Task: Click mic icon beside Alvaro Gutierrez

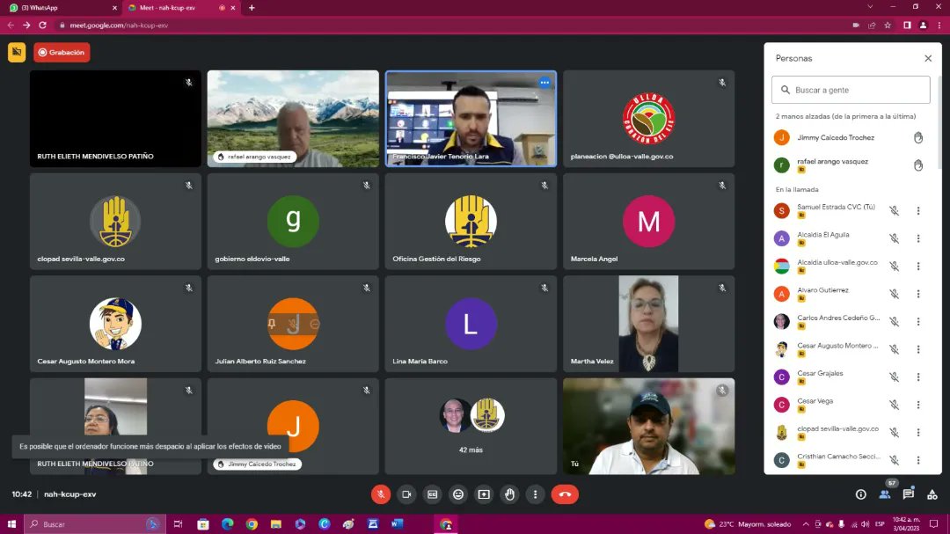Action: pos(895,293)
